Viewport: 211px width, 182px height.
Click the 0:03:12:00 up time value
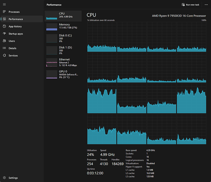95,173
